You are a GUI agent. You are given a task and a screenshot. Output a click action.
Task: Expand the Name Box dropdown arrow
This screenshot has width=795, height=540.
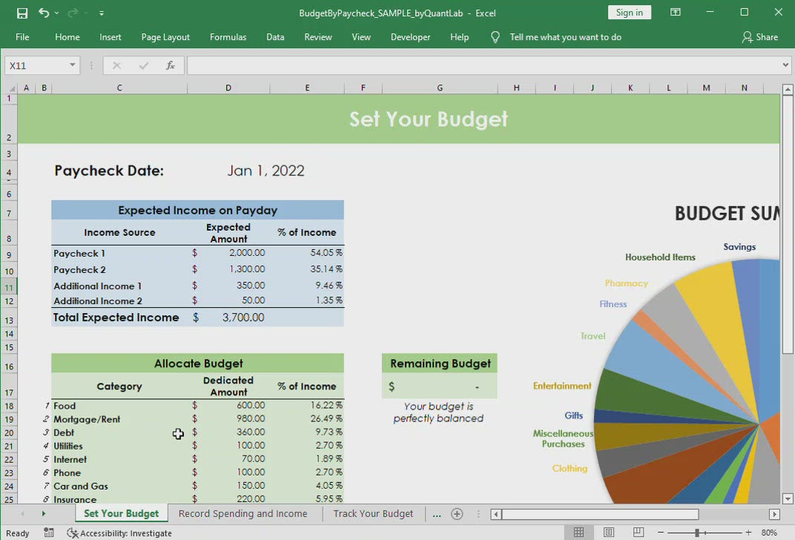72,65
